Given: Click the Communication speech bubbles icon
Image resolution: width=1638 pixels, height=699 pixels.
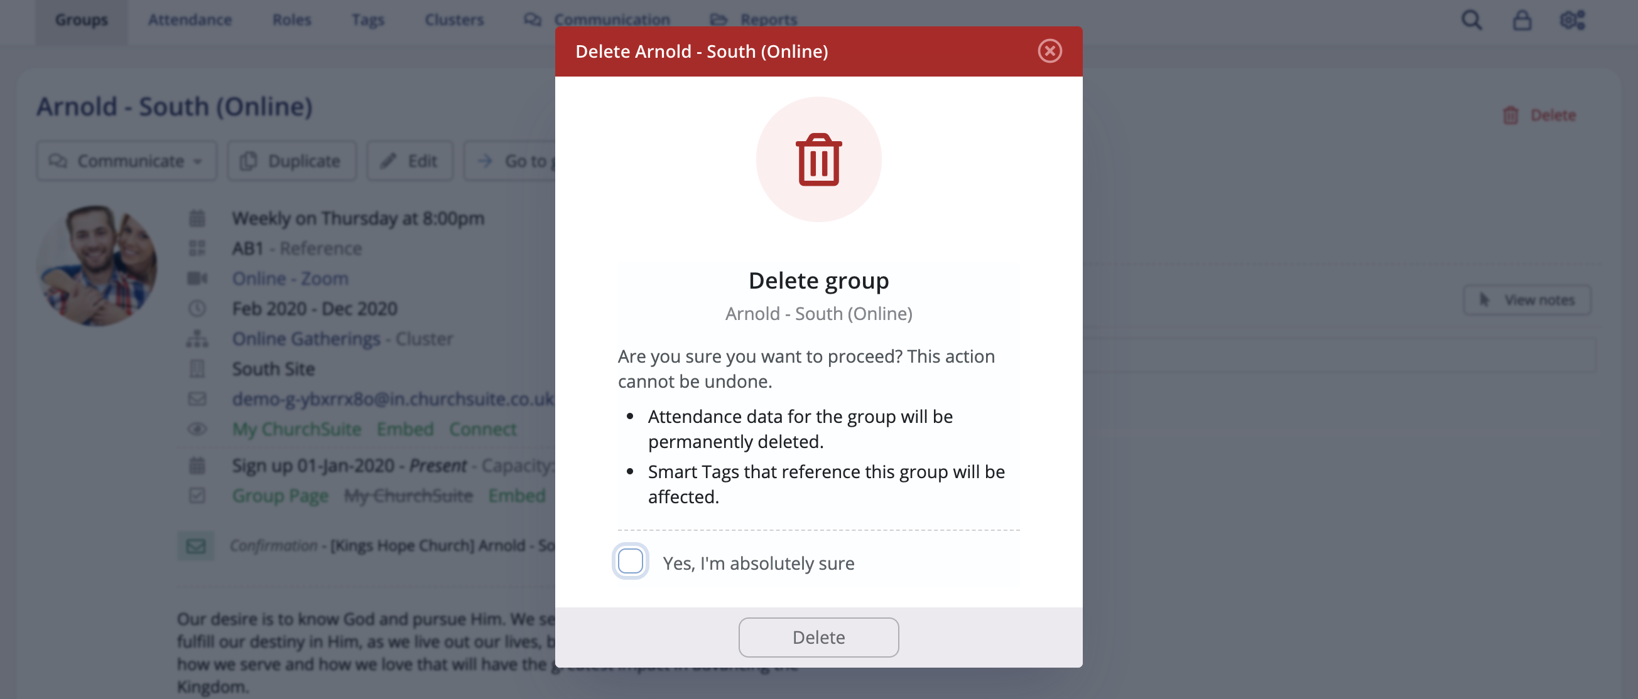Looking at the screenshot, I should pos(532,19).
